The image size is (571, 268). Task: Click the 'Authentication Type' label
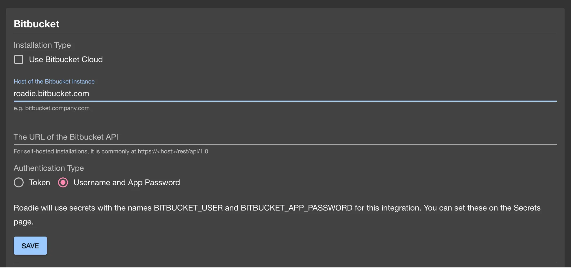coord(49,168)
